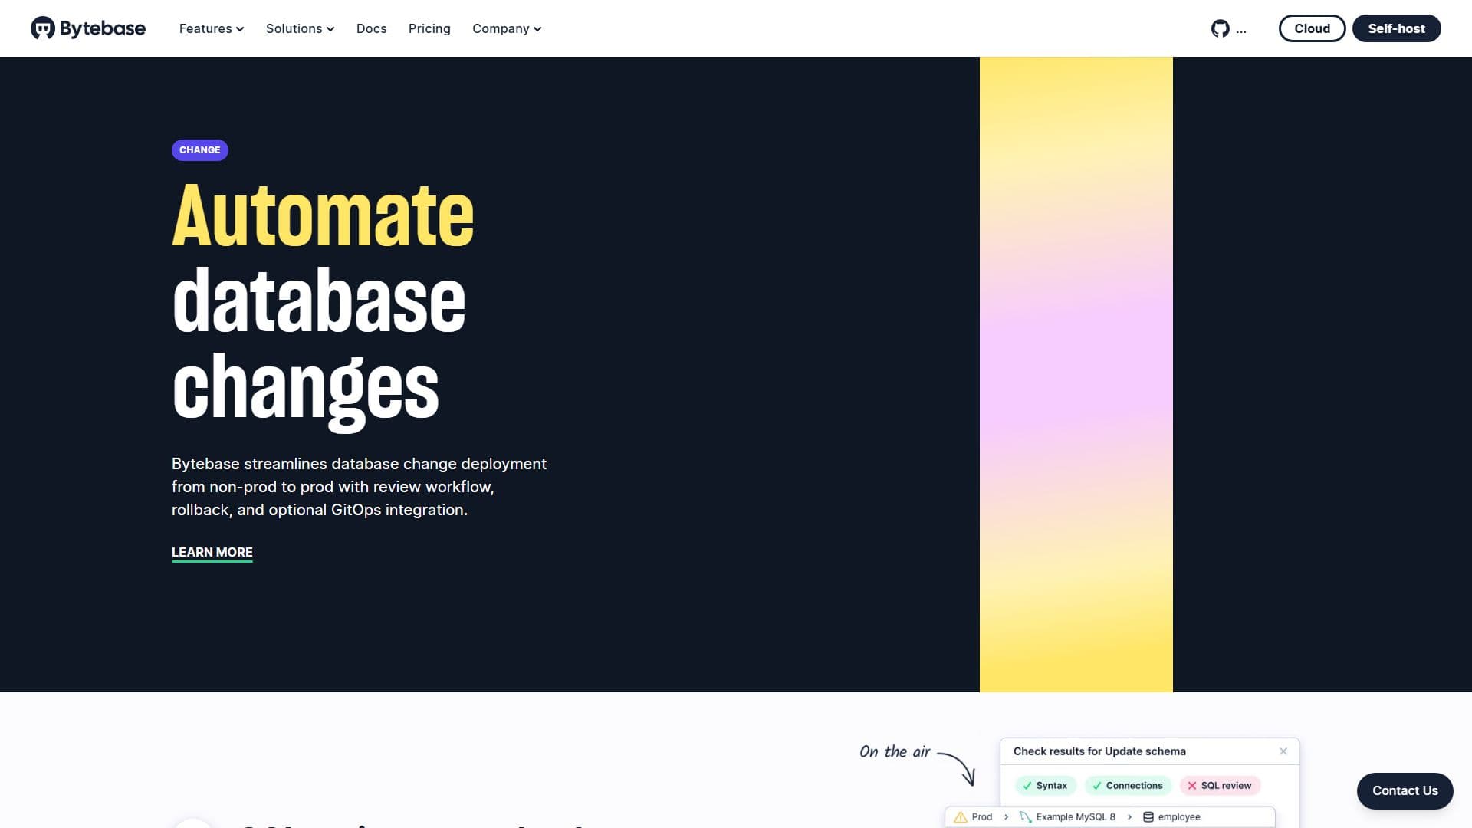Open the GitHub repository icon
This screenshot has height=828, width=1472.
[x=1220, y=29]
